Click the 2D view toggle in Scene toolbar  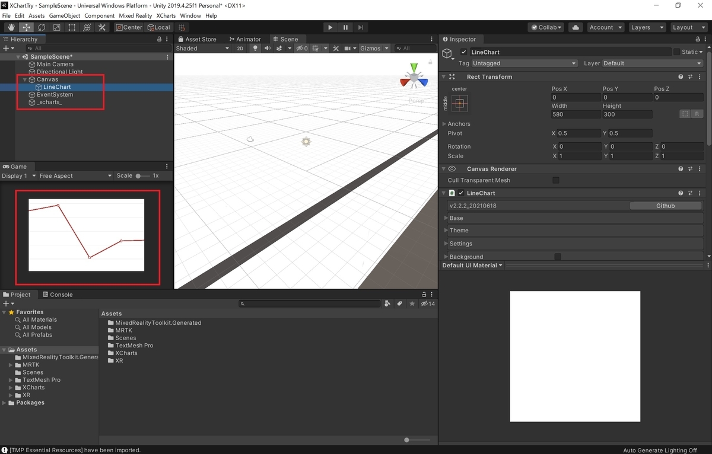[x=240, y=48]
